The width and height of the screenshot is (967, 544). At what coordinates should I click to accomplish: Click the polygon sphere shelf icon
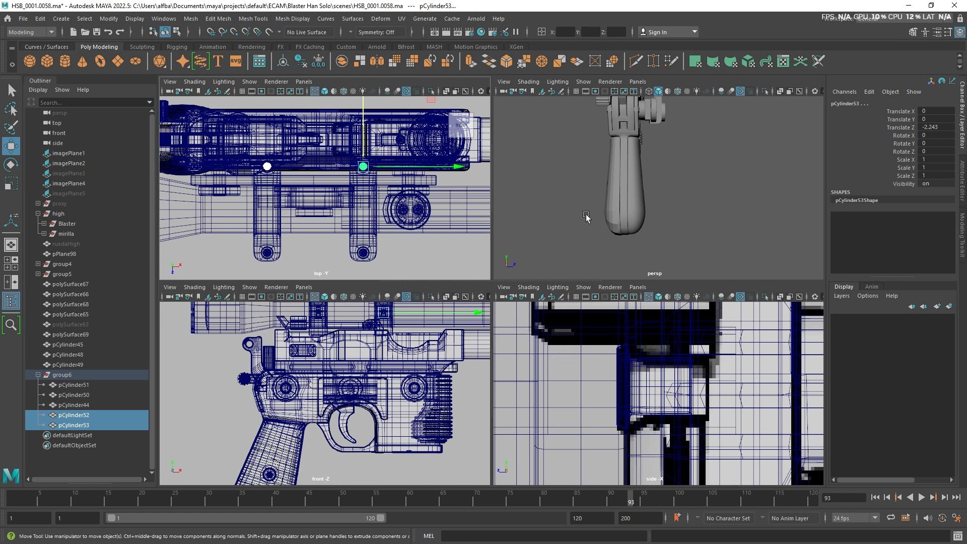(x=30, y=61)
